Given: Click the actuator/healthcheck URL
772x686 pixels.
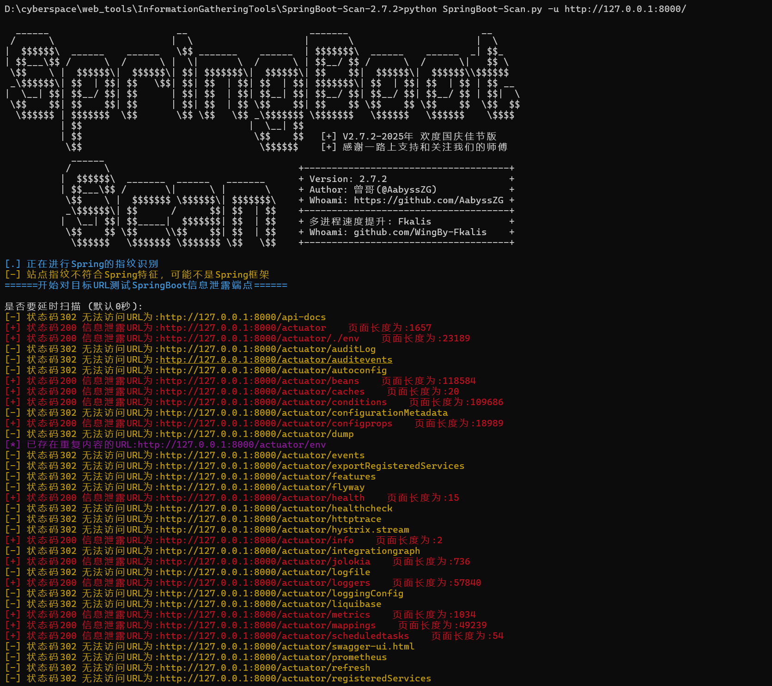Looking at the screenshot, I should pyautogui.click(x=276, y=508).
